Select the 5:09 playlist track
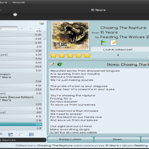 (21, 35)
